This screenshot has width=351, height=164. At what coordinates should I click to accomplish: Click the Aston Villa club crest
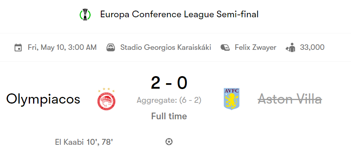tap(232, 99)
